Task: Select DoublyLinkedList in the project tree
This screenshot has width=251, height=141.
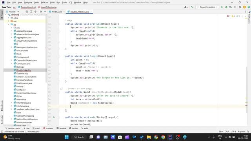Action: [x=24, y=70]
